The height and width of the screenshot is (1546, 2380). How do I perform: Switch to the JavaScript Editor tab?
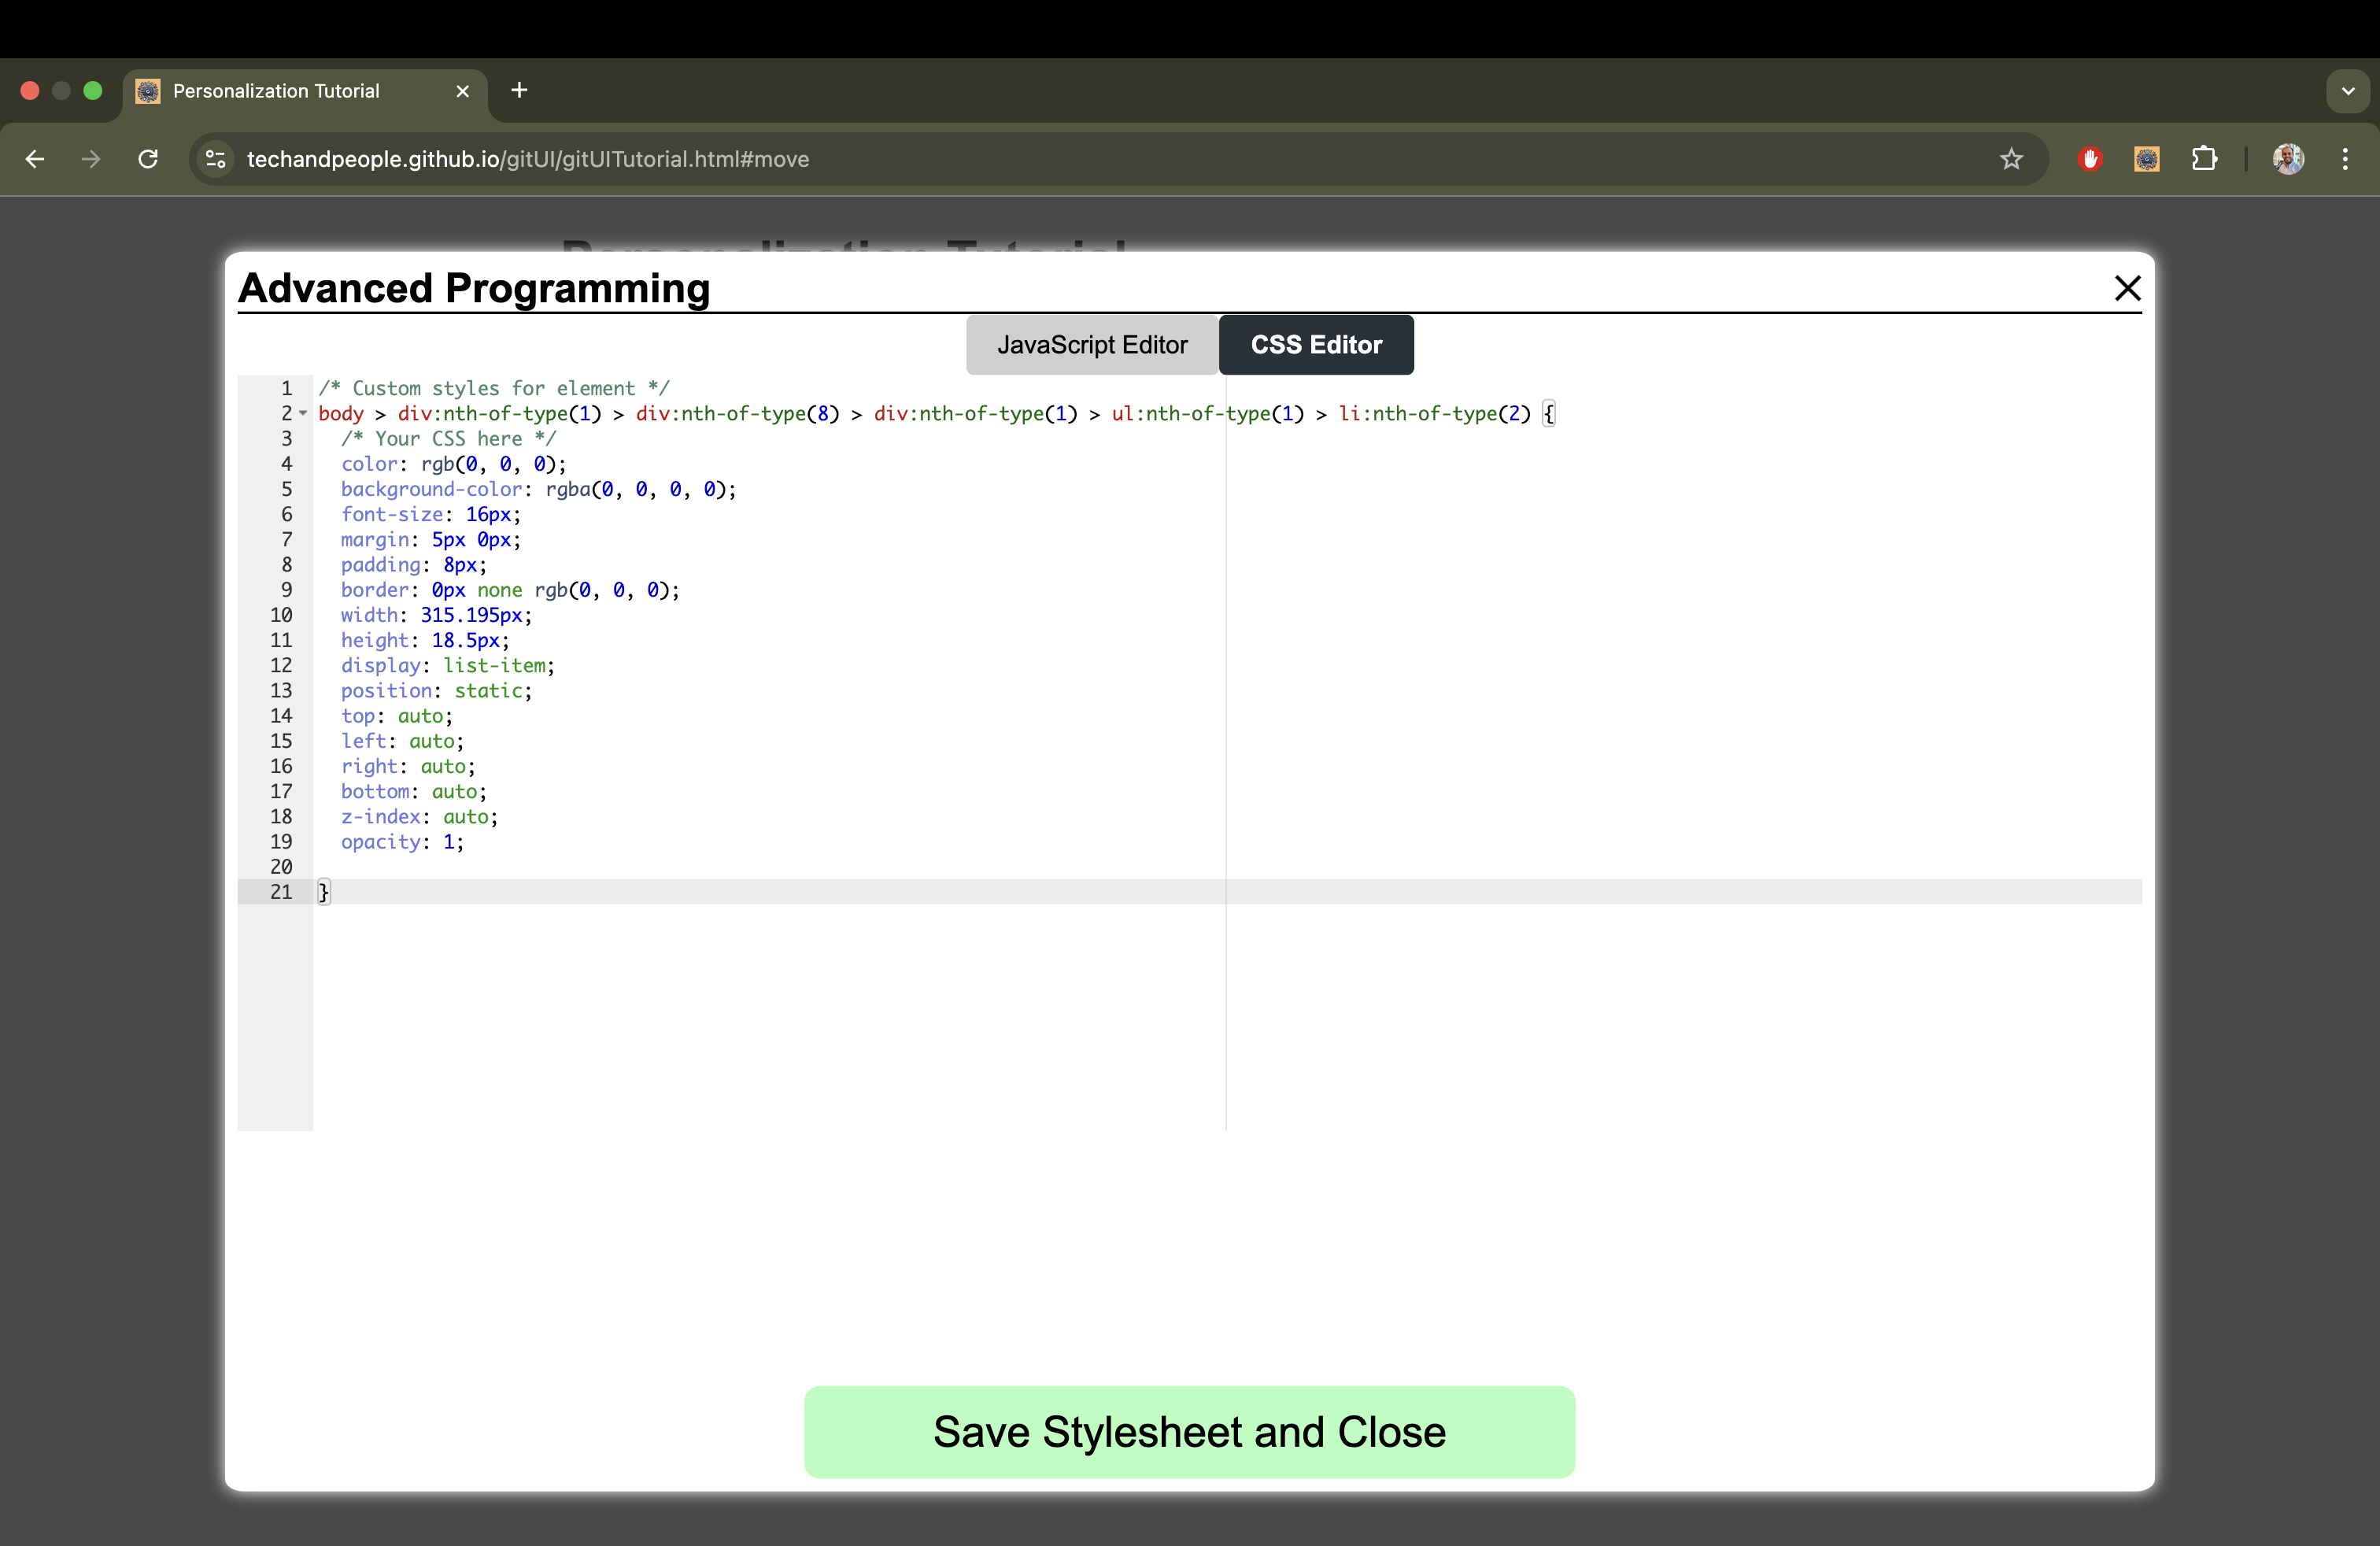pyautogui.click(x=1091, y=344)
